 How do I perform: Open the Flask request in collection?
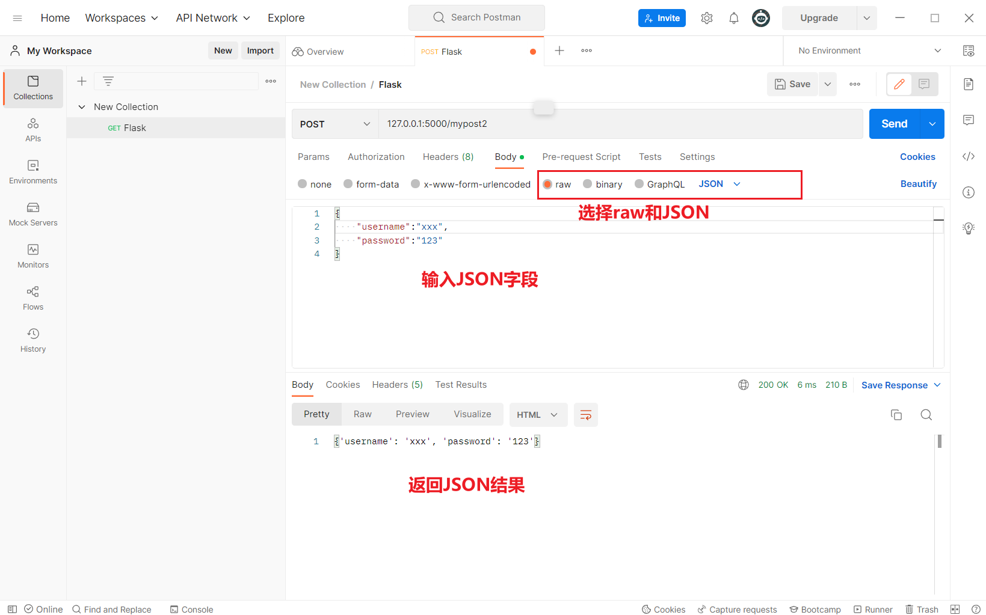point(176,128)
